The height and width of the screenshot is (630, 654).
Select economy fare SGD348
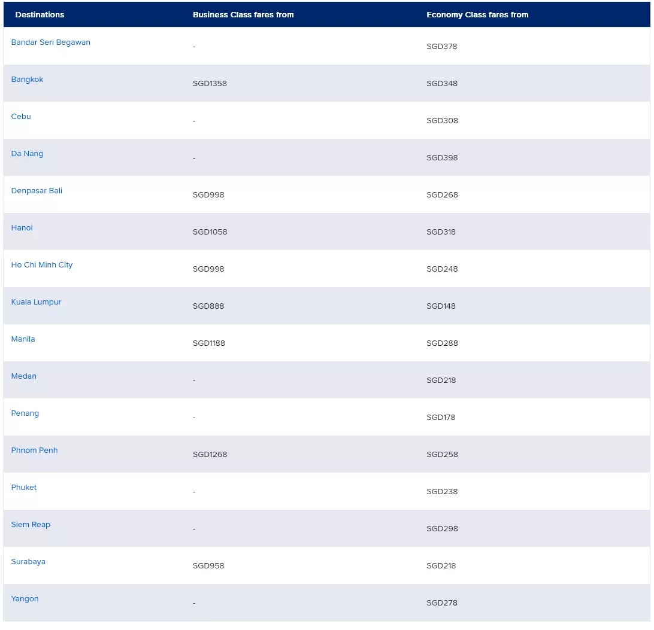[x=442, y=83]
